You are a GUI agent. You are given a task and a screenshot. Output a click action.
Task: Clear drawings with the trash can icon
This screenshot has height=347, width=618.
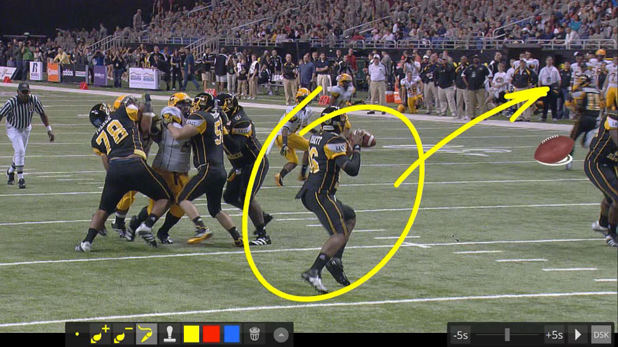(254, 334)
